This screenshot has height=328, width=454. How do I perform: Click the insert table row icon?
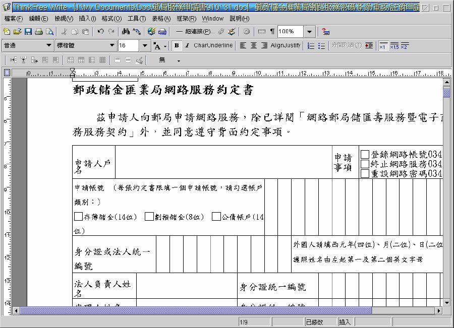(x=13, y=60)
